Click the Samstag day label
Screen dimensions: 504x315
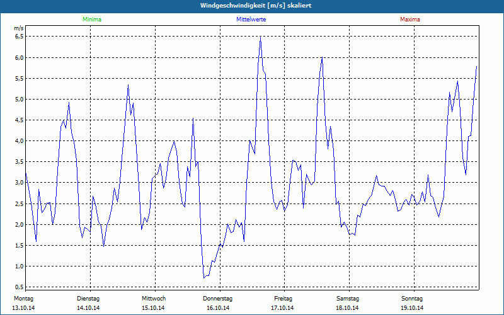(348, 299)
